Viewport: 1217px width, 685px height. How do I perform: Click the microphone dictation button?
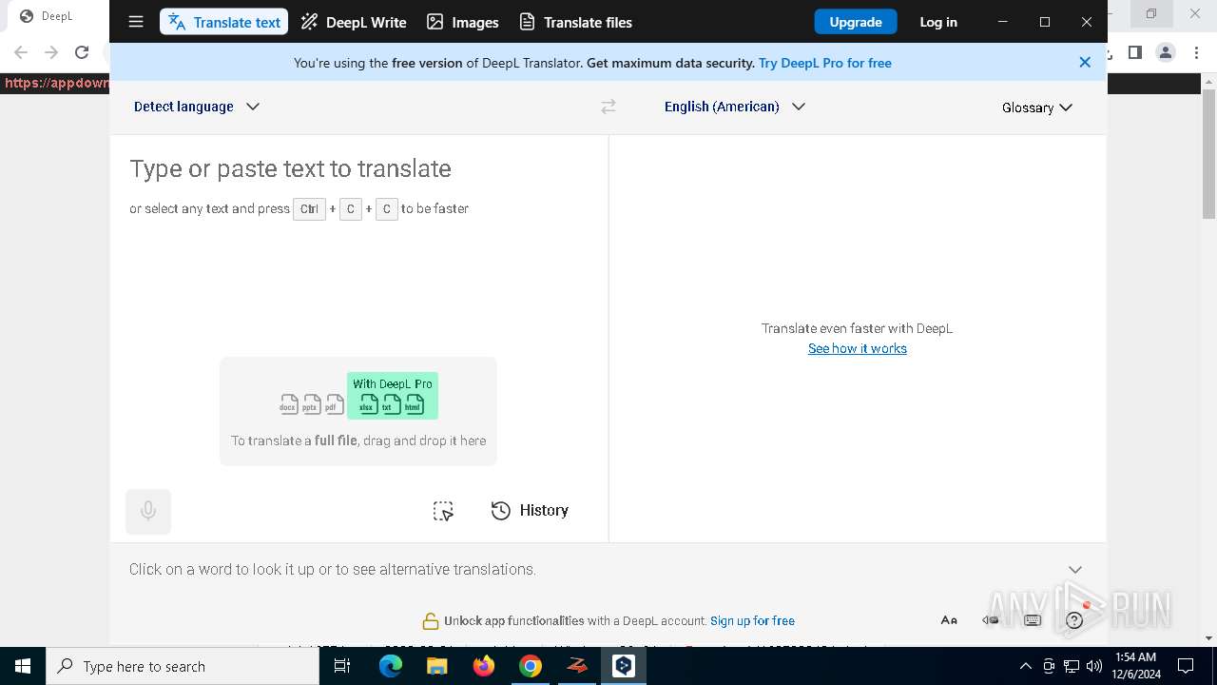coord(148,511)
